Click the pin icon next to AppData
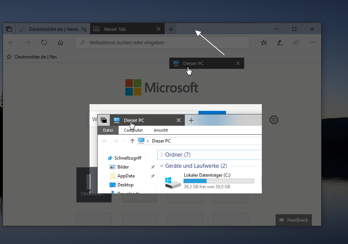The image size is (348, 244). [x=153, y=176]
